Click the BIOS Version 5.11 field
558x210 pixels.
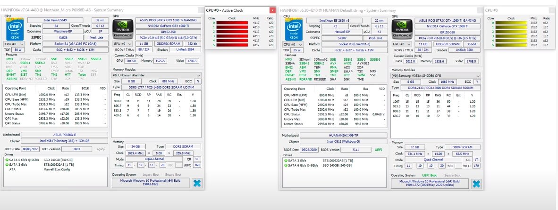point(356,150)
